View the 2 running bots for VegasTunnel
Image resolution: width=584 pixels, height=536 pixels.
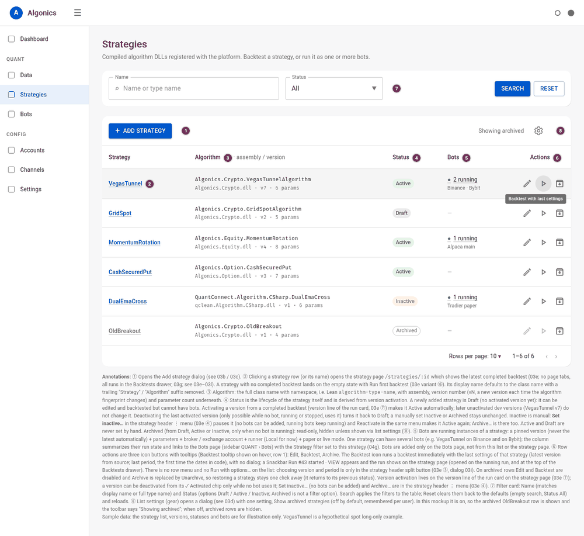click(x=462, y=179)
